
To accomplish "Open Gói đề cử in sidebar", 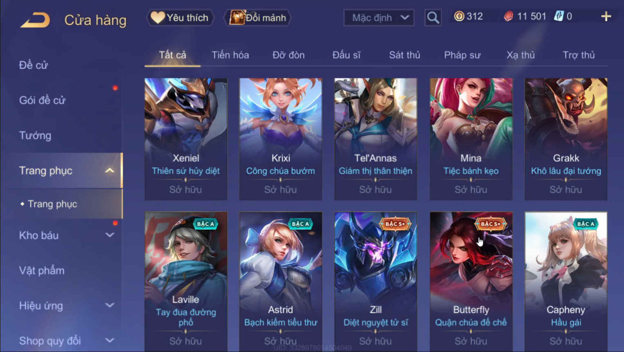I will pos(42,100).
